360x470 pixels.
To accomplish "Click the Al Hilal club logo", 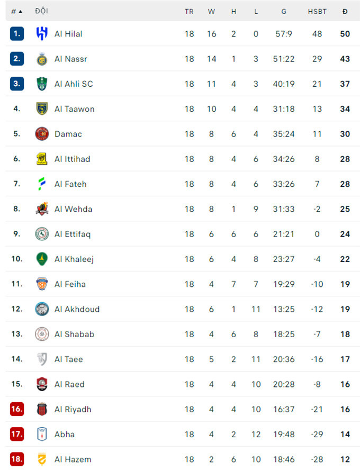I will point(42,34).
